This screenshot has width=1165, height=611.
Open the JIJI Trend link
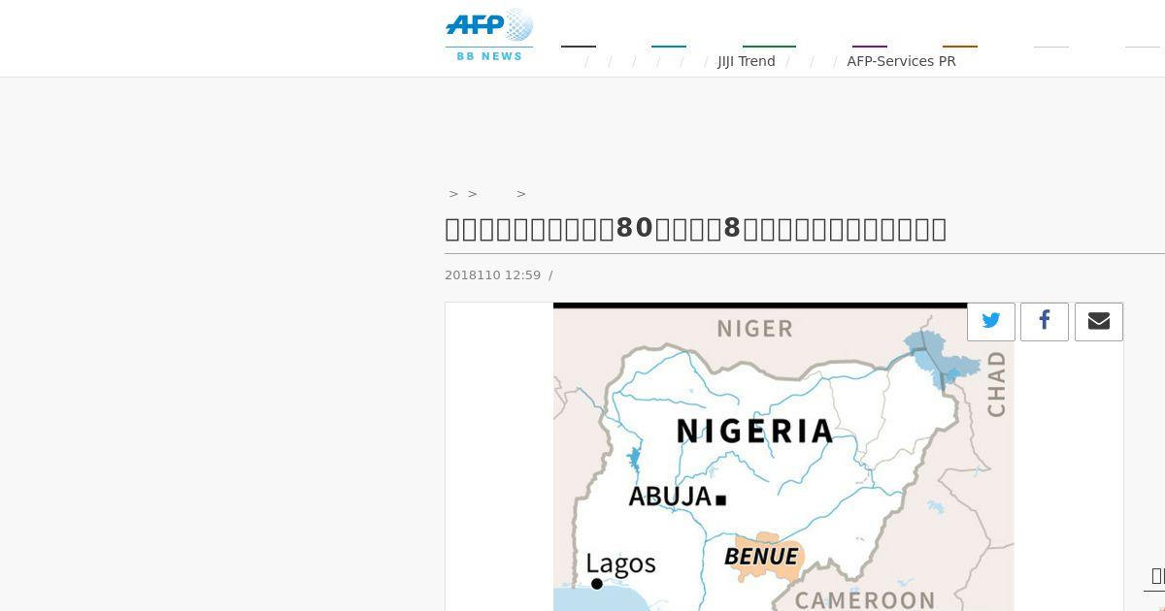pyautogui.click(x=747, y=61)
